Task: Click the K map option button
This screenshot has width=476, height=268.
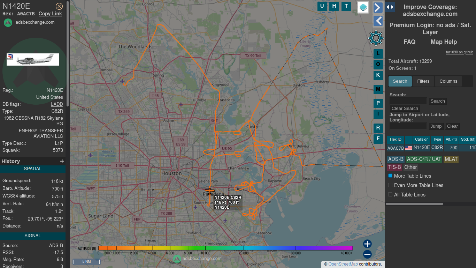Action: 378,75
